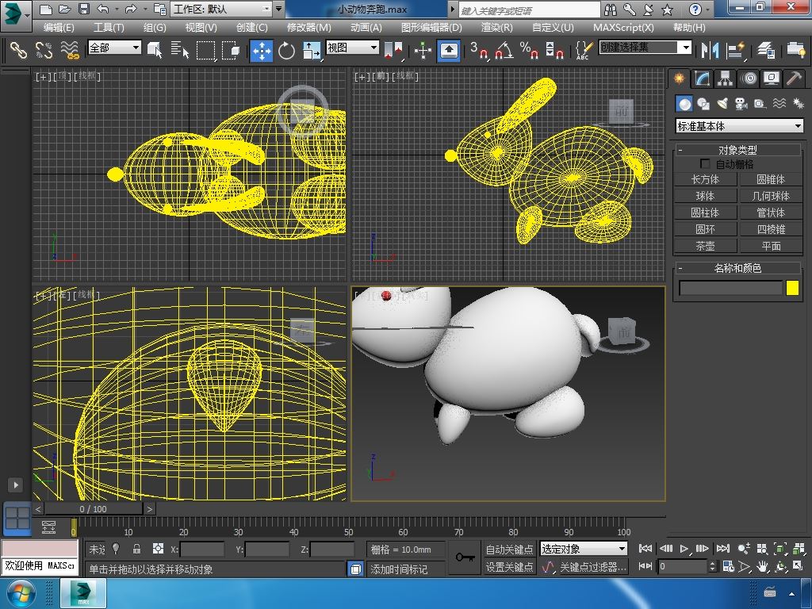Open the Undo history dropdown arrow
The width and height of the screenshot is (812, 609).
point(117,10)
